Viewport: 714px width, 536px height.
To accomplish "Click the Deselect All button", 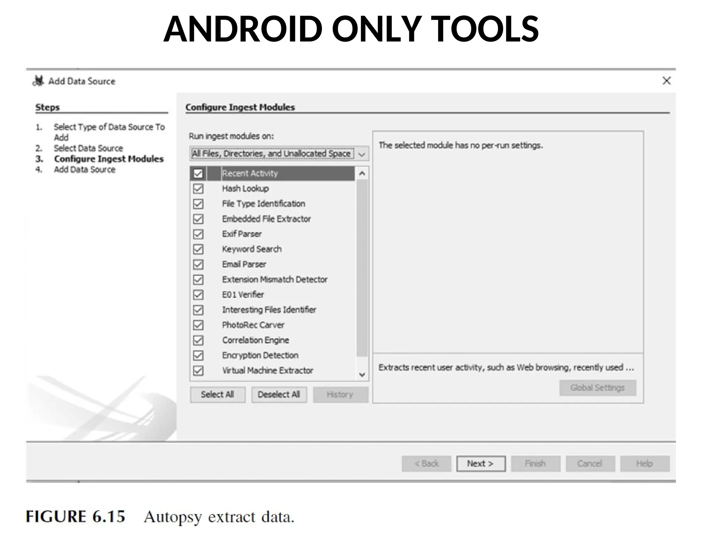I will [279, 395].
